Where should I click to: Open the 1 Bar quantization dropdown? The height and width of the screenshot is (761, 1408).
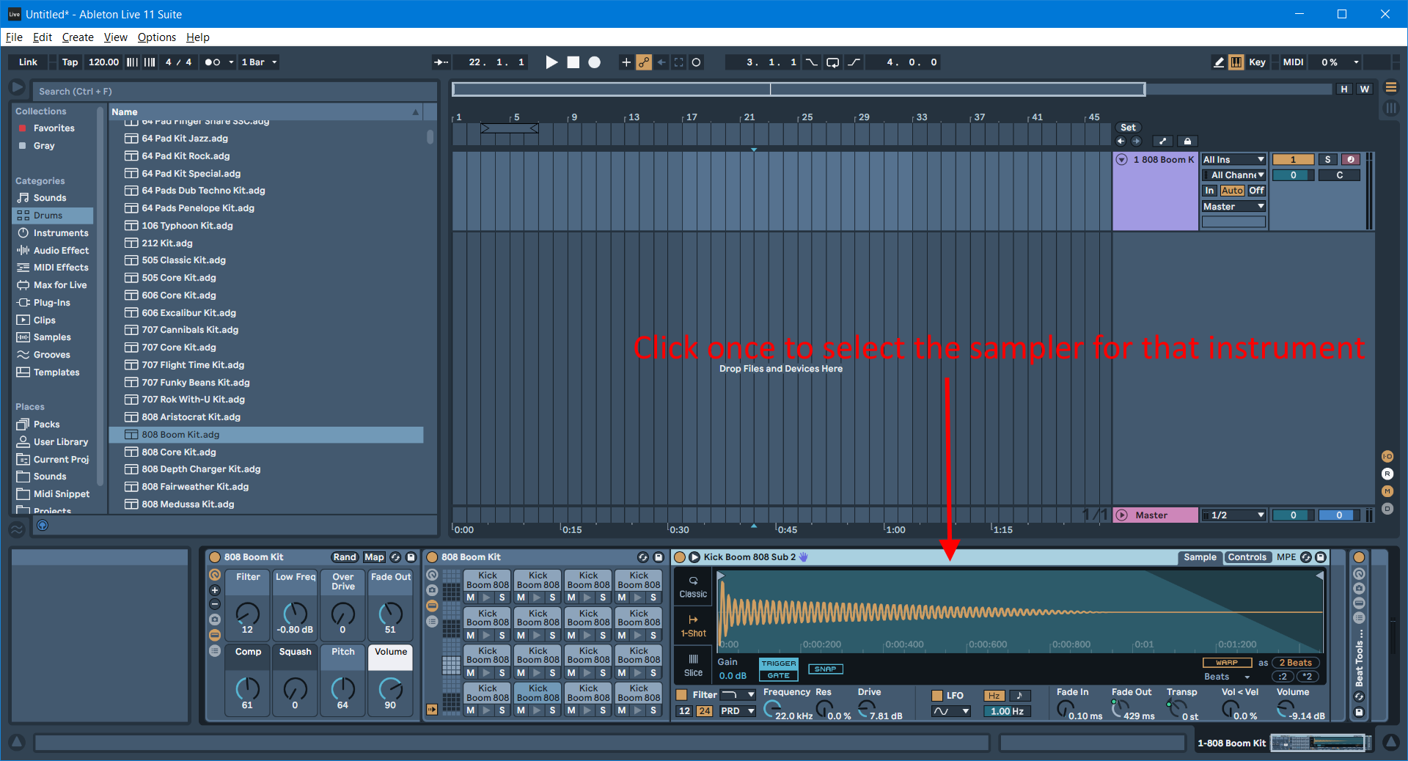tap(259, 62)
